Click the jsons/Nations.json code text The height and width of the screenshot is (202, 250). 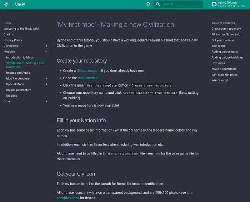click(123, 154)
